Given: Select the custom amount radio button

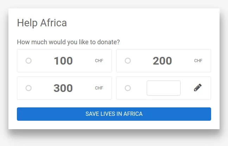Looking at the screenshot, I should coord(128,88).
